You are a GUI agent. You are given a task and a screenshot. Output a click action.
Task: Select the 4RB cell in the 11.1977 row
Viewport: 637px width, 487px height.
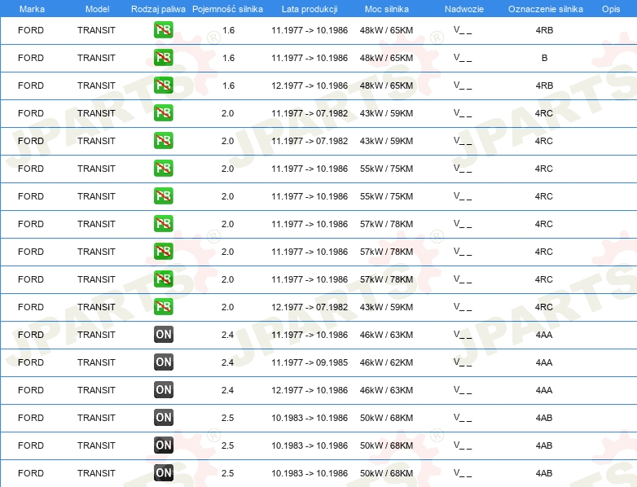click(x=544, y=30)
